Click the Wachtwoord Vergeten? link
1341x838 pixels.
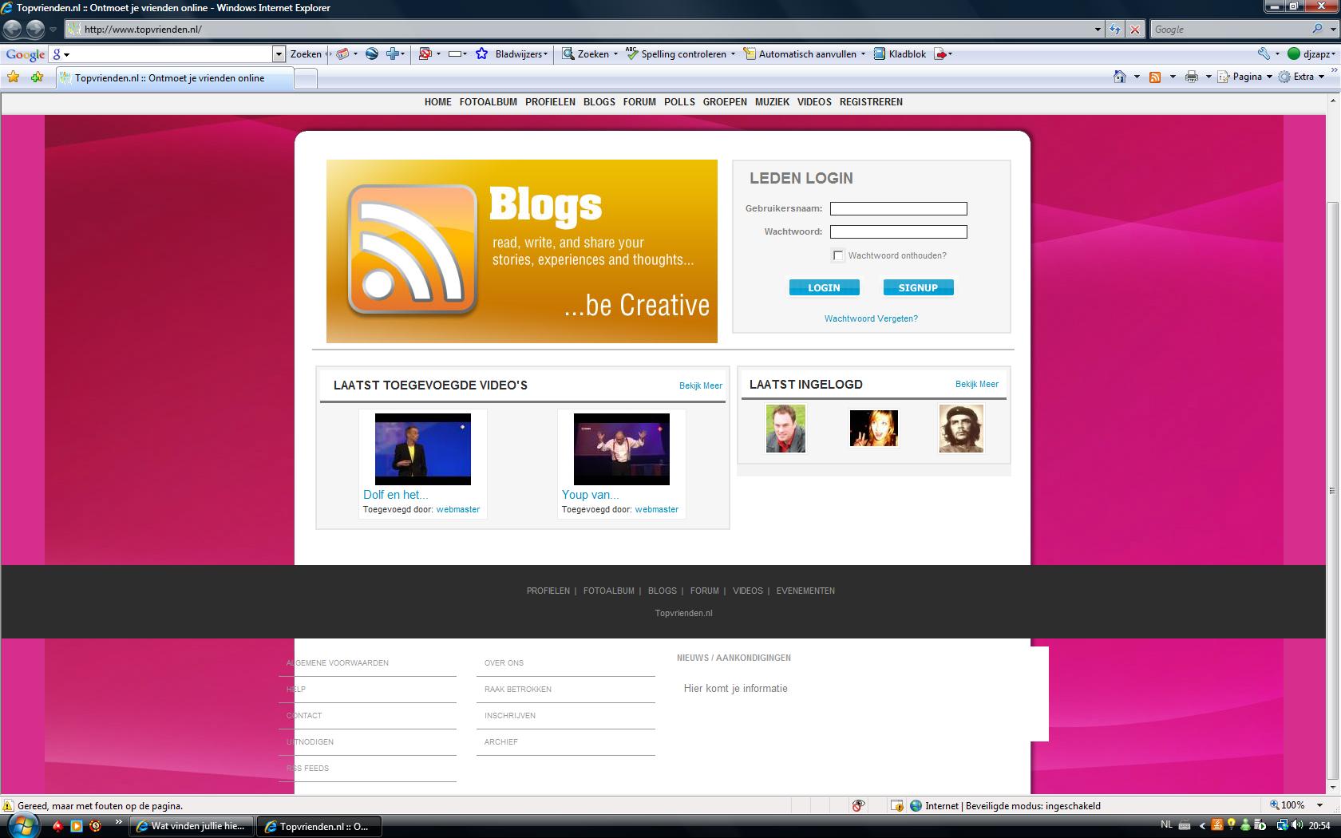(871, 318)
